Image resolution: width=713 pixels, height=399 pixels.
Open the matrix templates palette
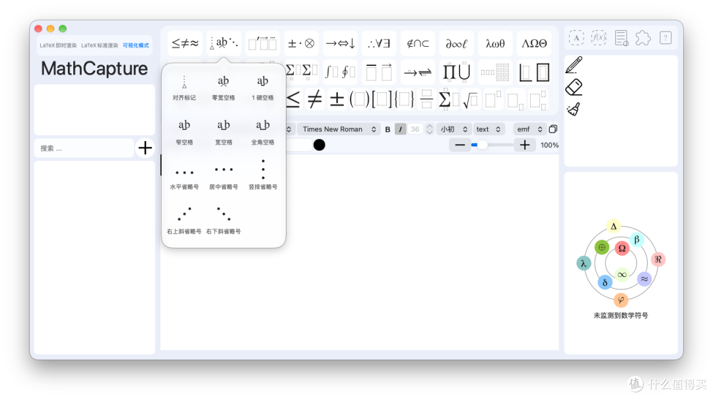(495, 72)
